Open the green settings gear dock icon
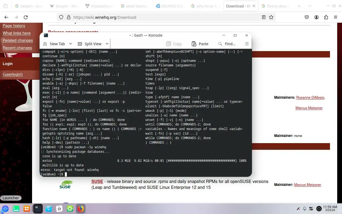 point(70,209)
